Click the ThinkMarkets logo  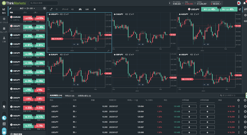[x=14, y=3]
